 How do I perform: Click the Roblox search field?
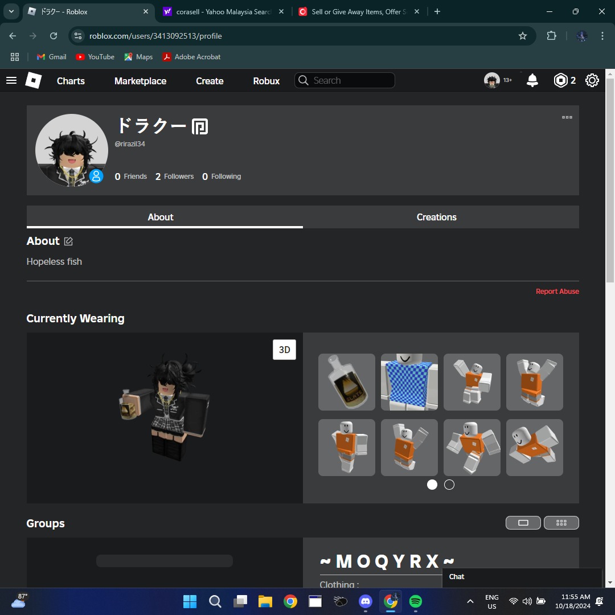point(345,80)
